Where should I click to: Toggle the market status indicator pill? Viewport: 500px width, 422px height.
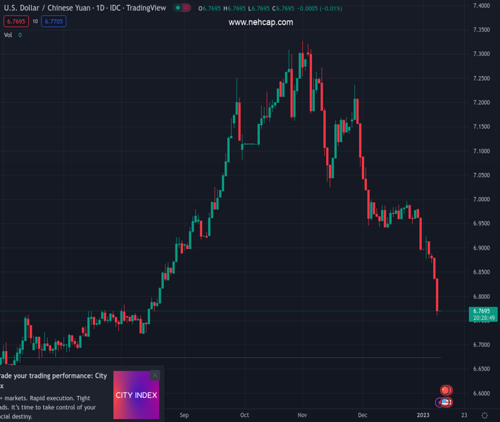click(x=182, y=8)
